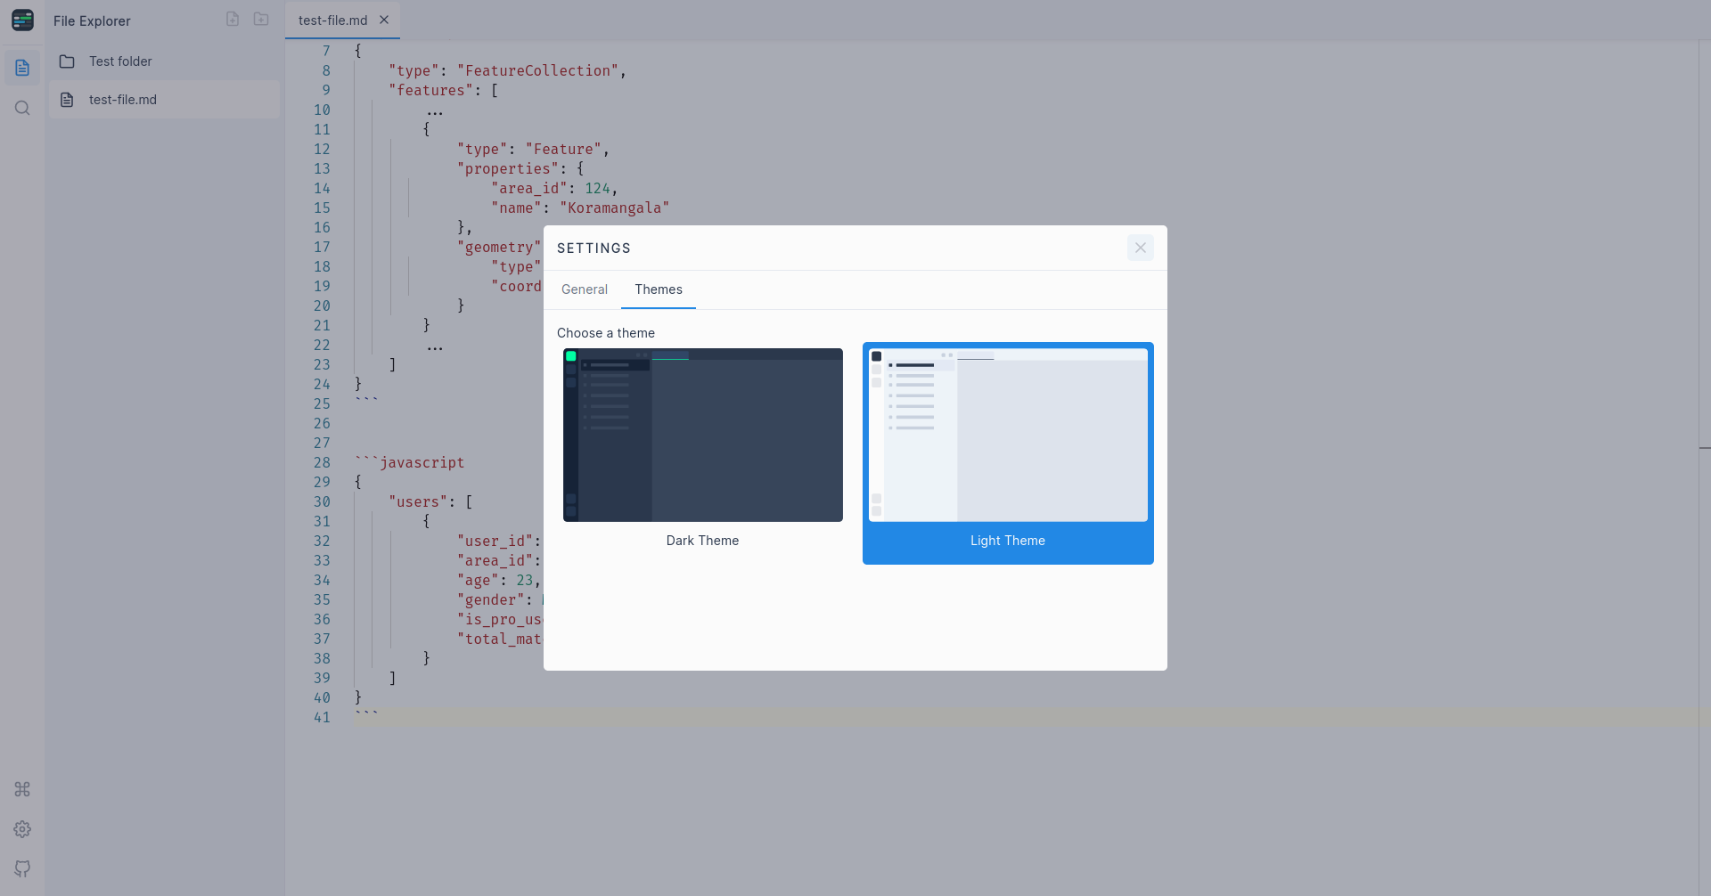This screenshot has width=1711, height=896.
Task: Switch to the Themes settings tab
Action: [x=658, y=289]
